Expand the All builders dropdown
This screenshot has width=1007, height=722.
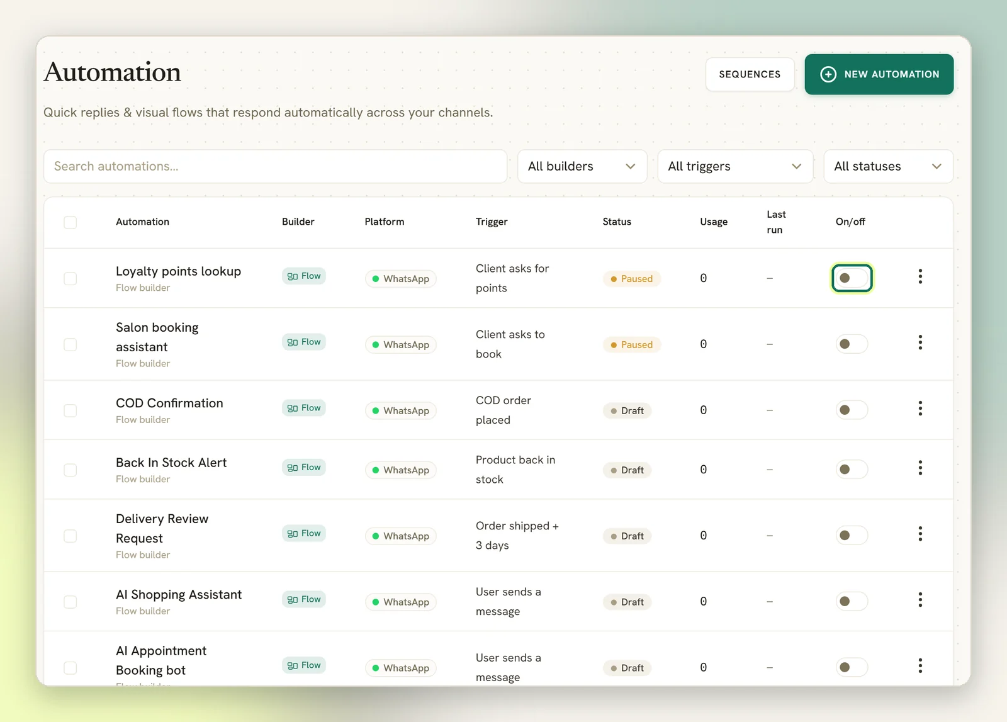pyautogui.click(x=582, y=166)
